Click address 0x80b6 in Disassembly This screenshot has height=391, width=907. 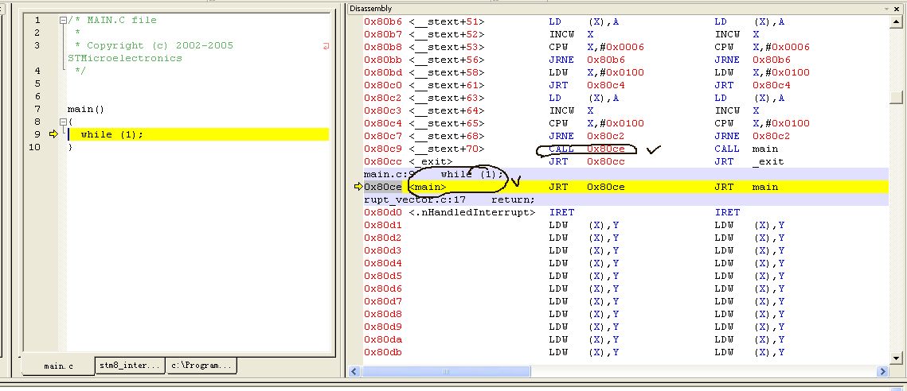point(383,21)
